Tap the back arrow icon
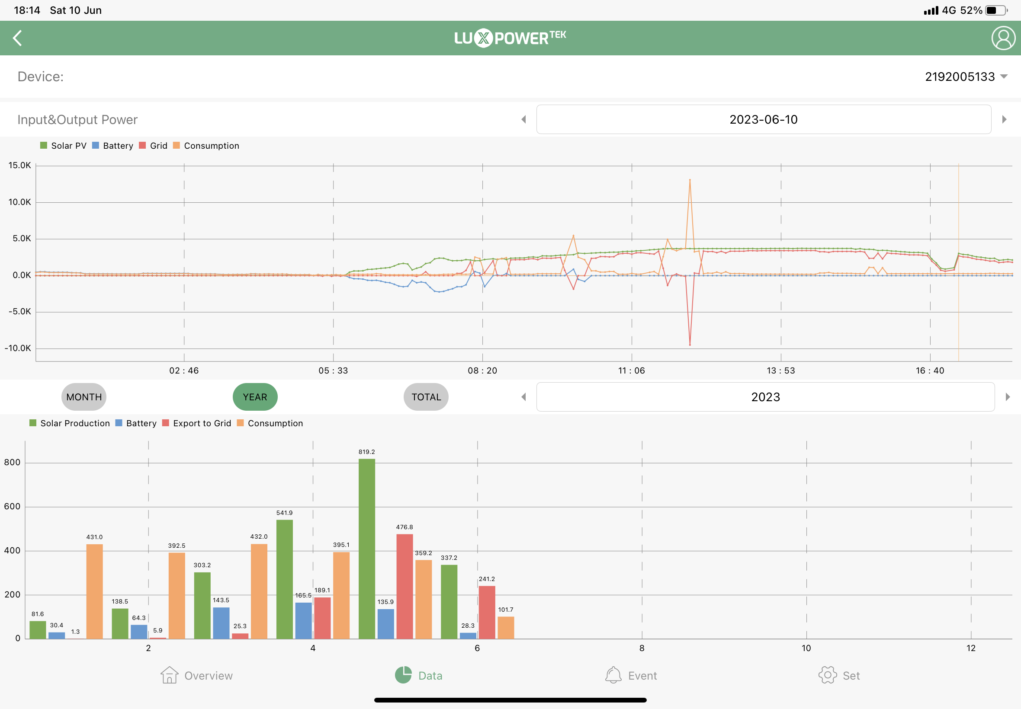The height and width of the screenshot is (709, 1021). [18, 38]
